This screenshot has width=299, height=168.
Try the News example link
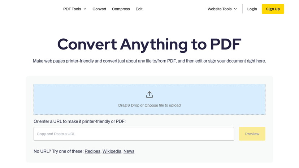[129, 151]
